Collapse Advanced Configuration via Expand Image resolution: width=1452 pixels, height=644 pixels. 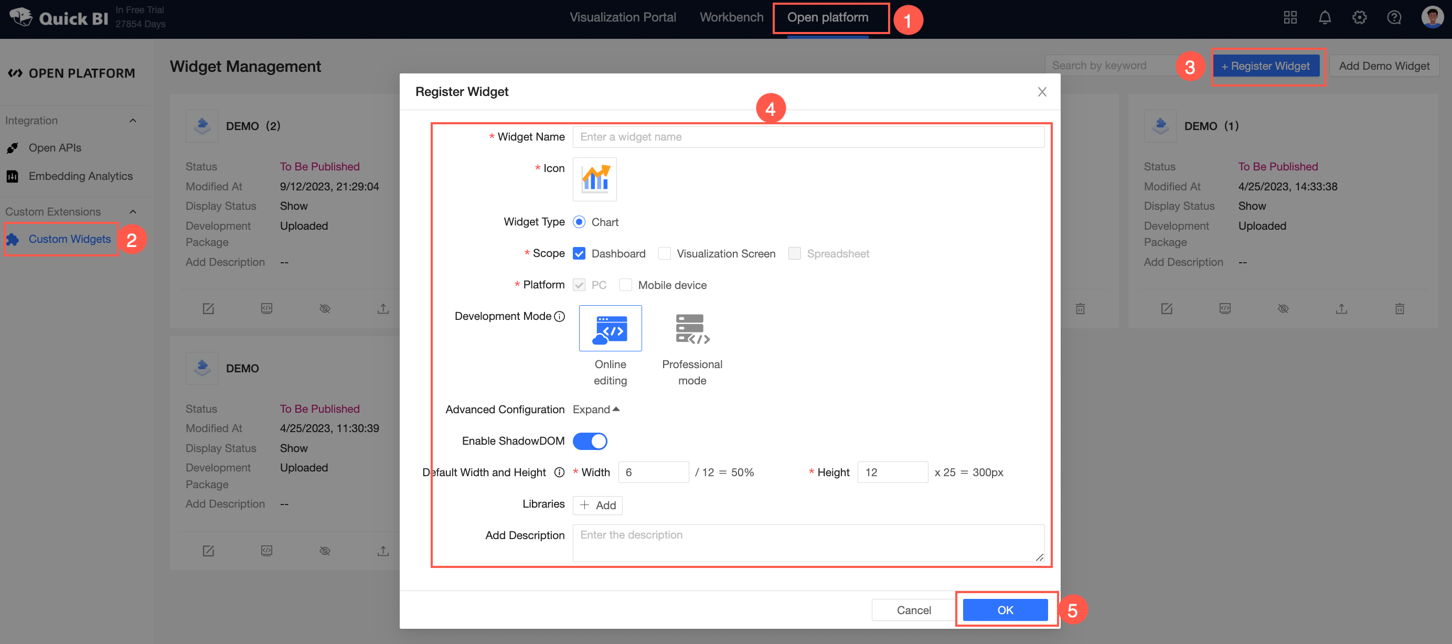click(x=596, y=410)
